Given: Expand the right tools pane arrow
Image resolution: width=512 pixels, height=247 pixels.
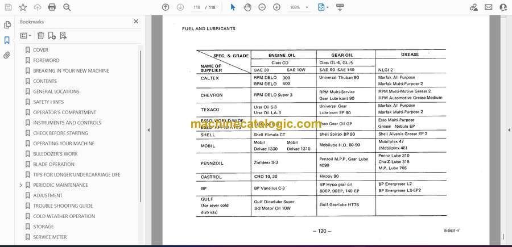Looking at the screenshot, I should (509, 130).
